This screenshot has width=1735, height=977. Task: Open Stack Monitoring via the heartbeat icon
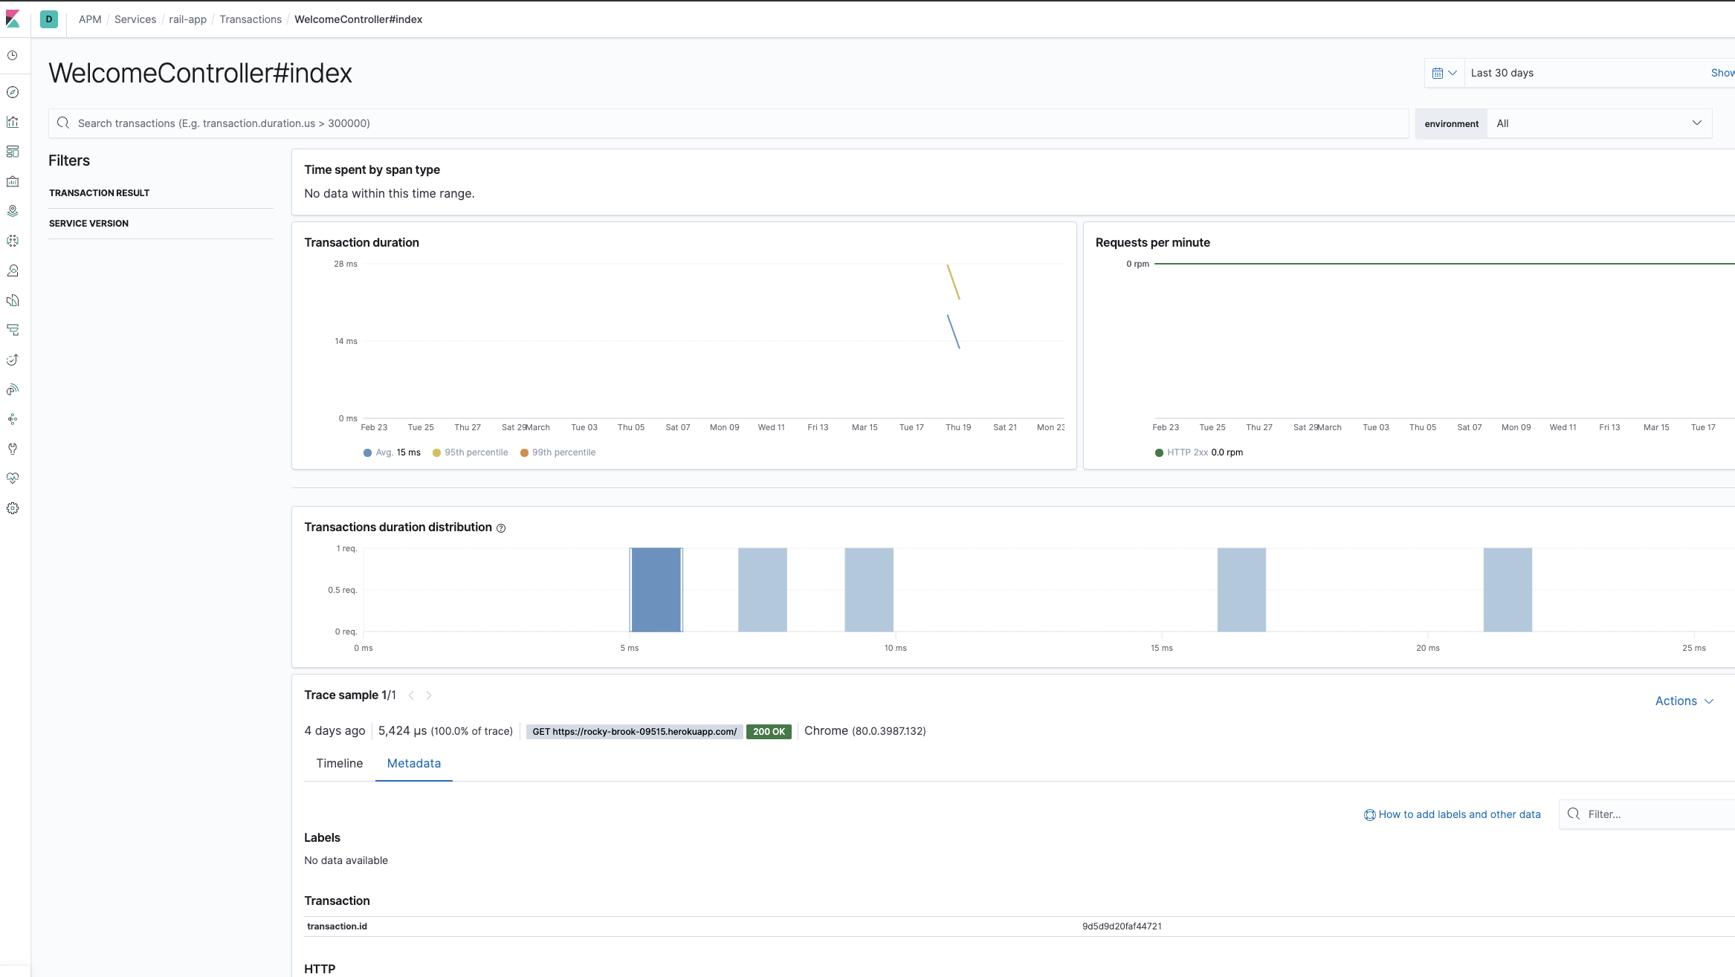pos(13,478)
